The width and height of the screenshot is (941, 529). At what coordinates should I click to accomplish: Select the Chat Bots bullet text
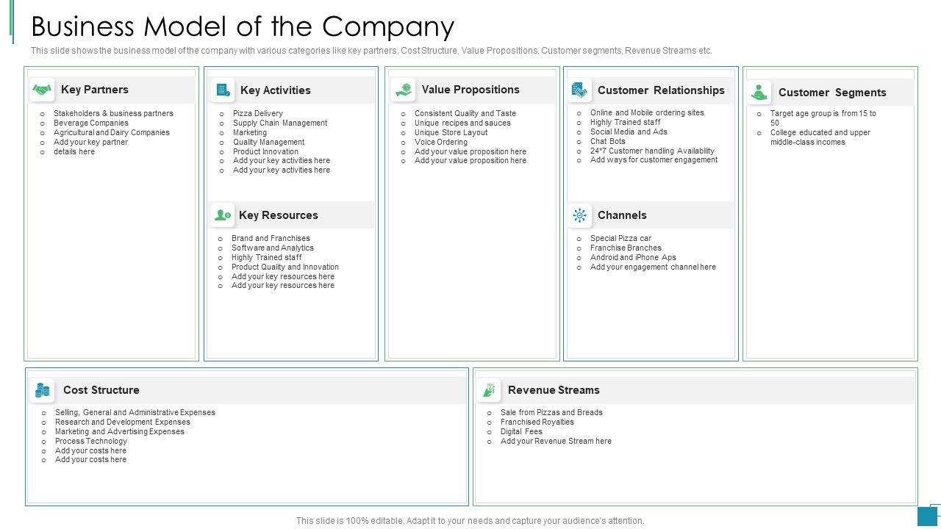coord(607,141)
